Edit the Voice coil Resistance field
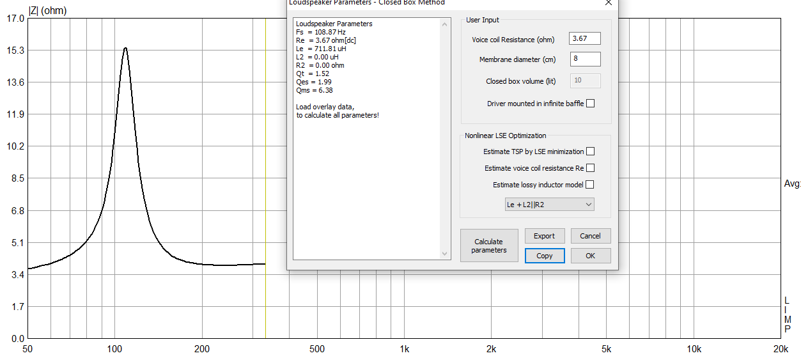This screenshot has height=358, width=801. (x=585, y=39)
